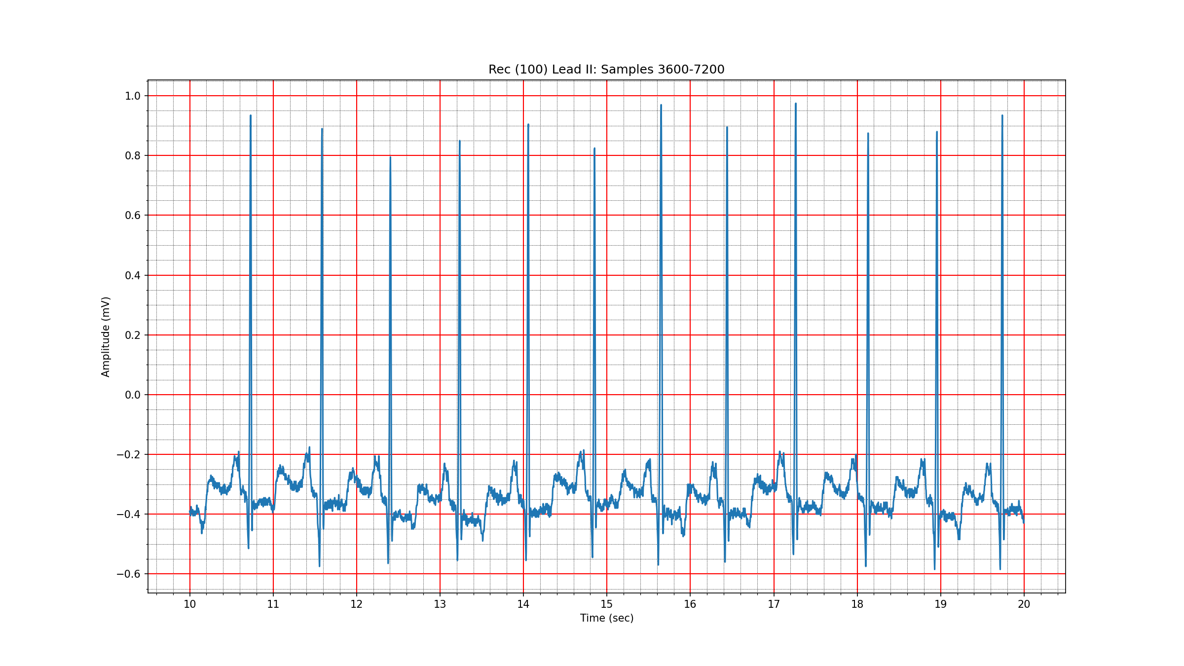The height and width of the screenshot is (666, 1184).
Task: Click the x-axis tick label 19
Action: point(940,604)
